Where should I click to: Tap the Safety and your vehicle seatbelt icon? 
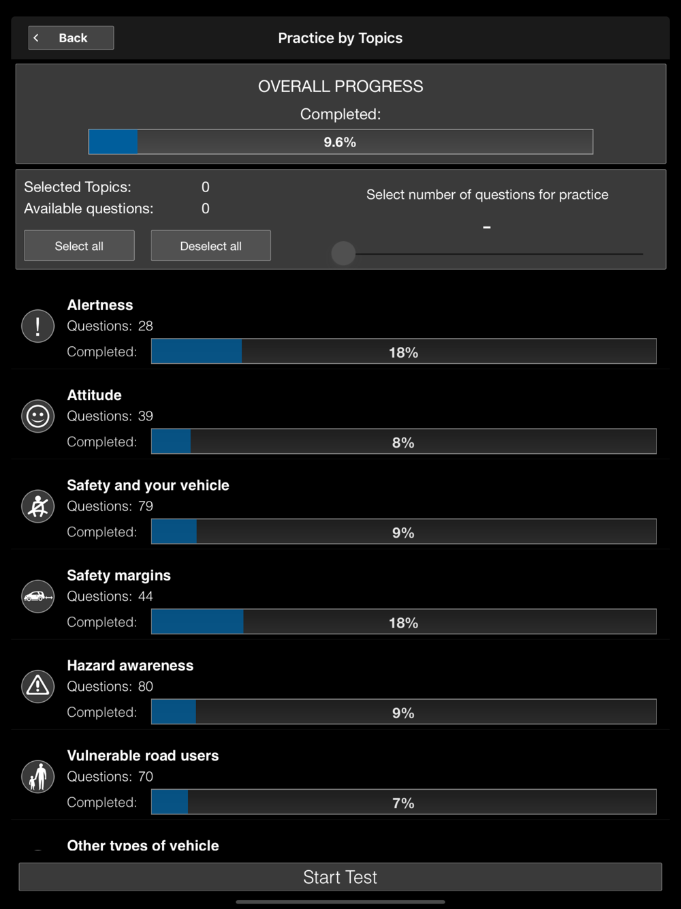click(37, 506)
